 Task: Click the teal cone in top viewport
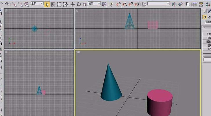pos(34,29)
